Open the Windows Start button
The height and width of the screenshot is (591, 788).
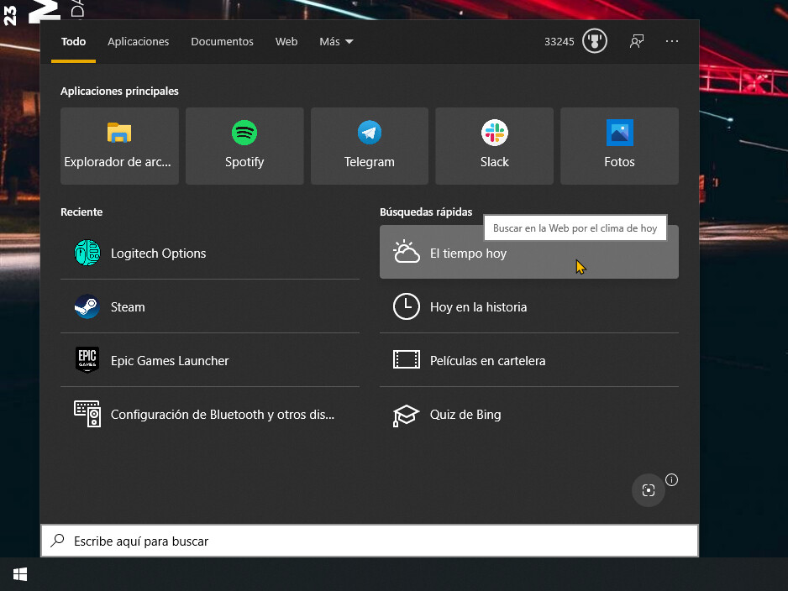[x=20, y=574]
